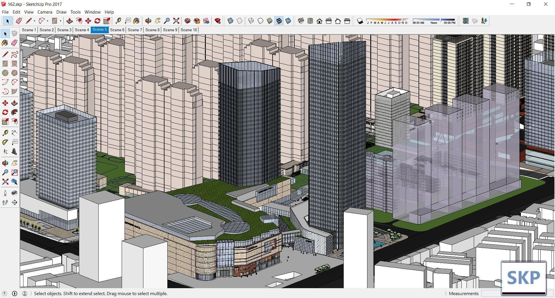Expand the Arc tool dropdown arrow

pos(47,21)
